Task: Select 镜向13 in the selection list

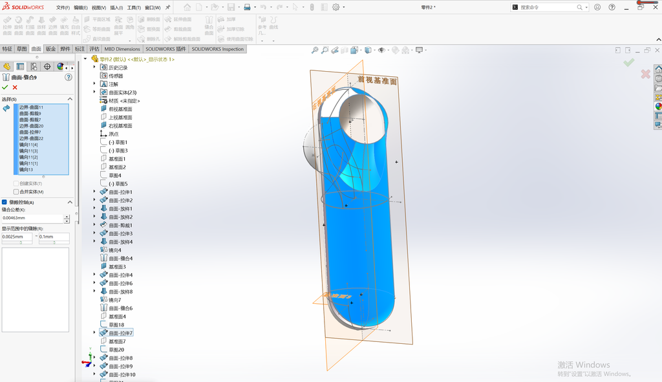Action: coord(26,169)
